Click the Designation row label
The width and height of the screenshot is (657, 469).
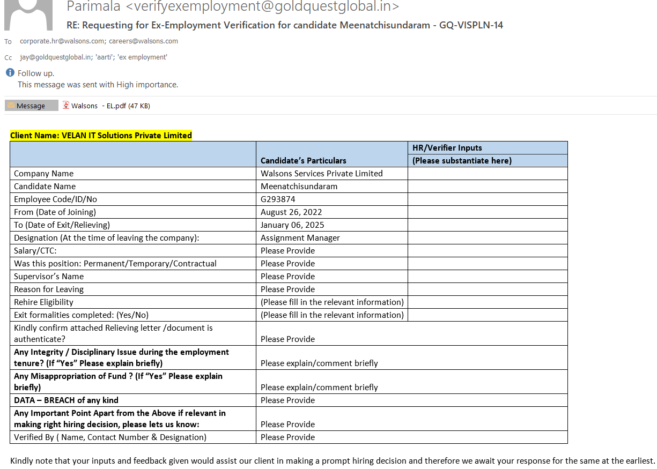pos(107,237)
